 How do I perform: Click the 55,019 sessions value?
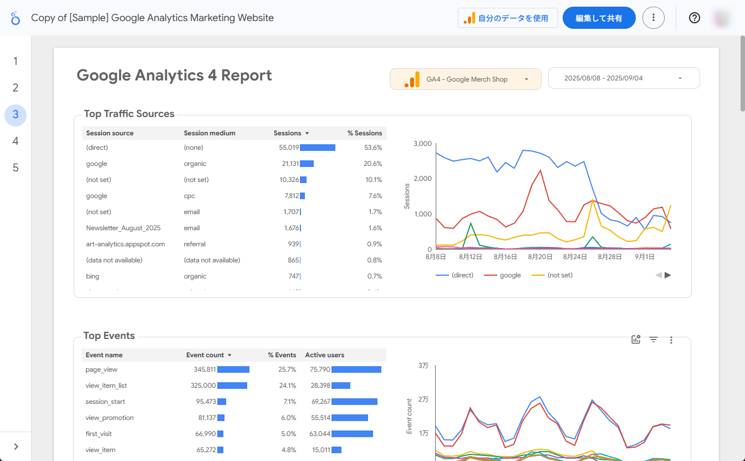(289, 148)
